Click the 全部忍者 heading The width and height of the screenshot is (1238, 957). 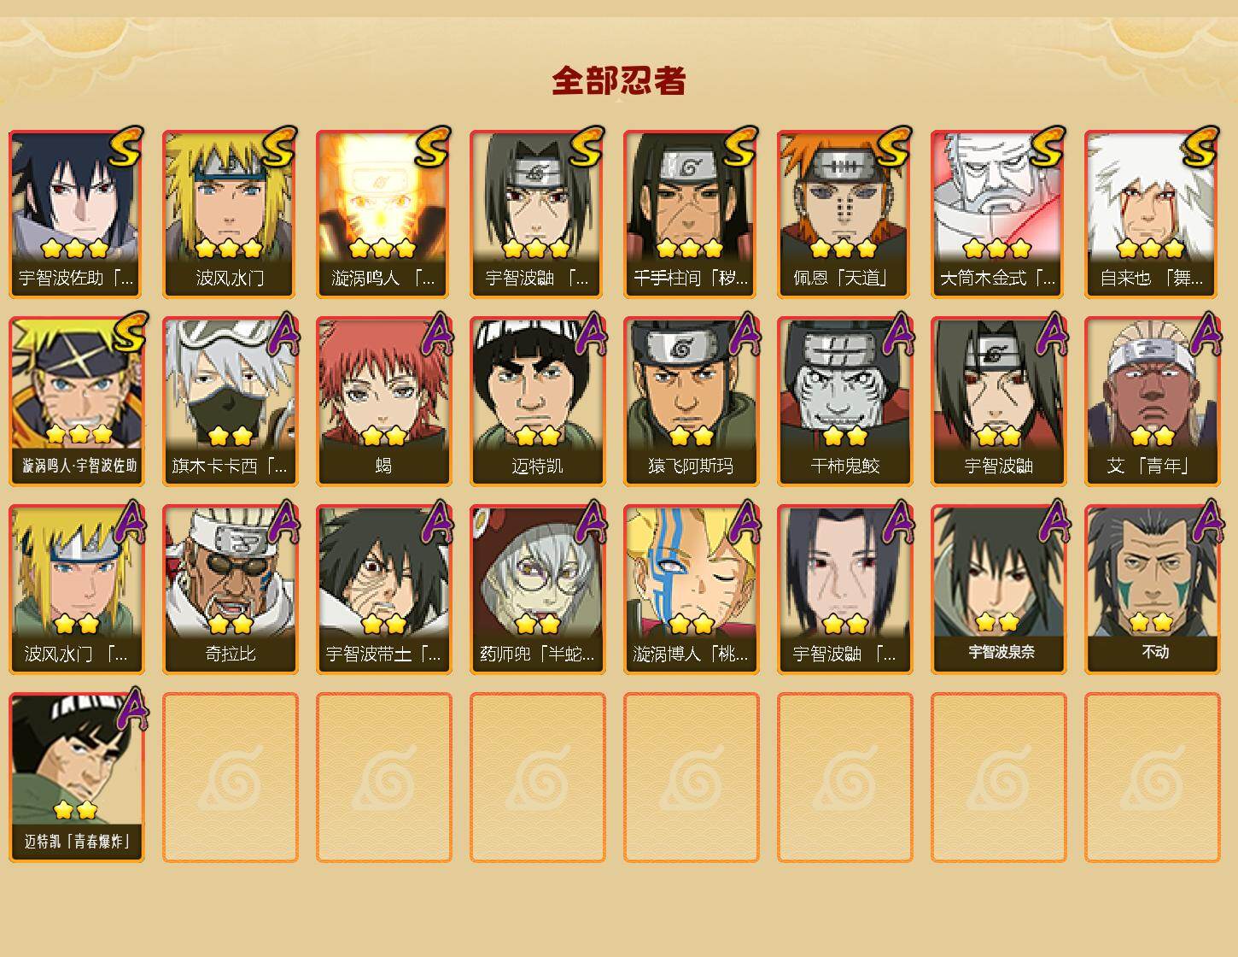click(619, 81)
